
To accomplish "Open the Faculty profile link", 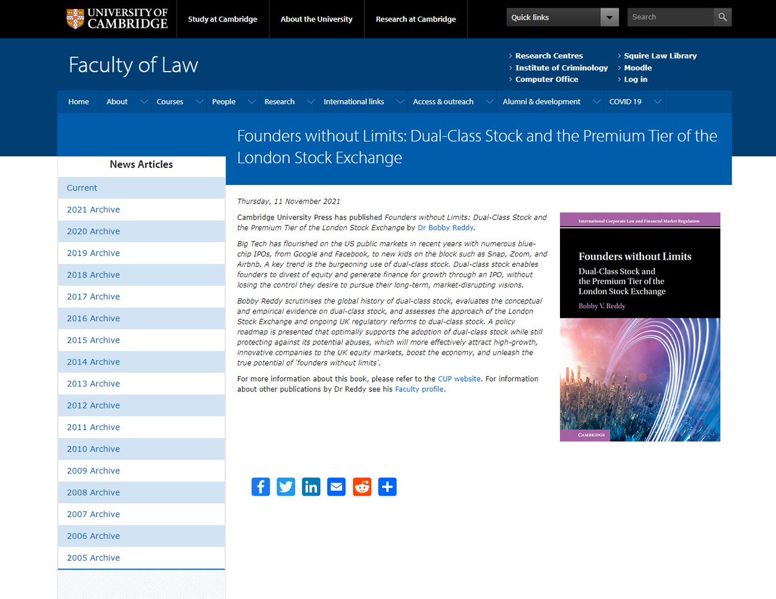I will [x=419, y=389].
